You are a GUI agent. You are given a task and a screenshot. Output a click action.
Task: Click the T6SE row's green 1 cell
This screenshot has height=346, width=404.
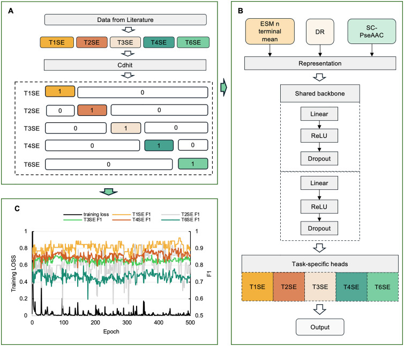[x=193, y=164]
